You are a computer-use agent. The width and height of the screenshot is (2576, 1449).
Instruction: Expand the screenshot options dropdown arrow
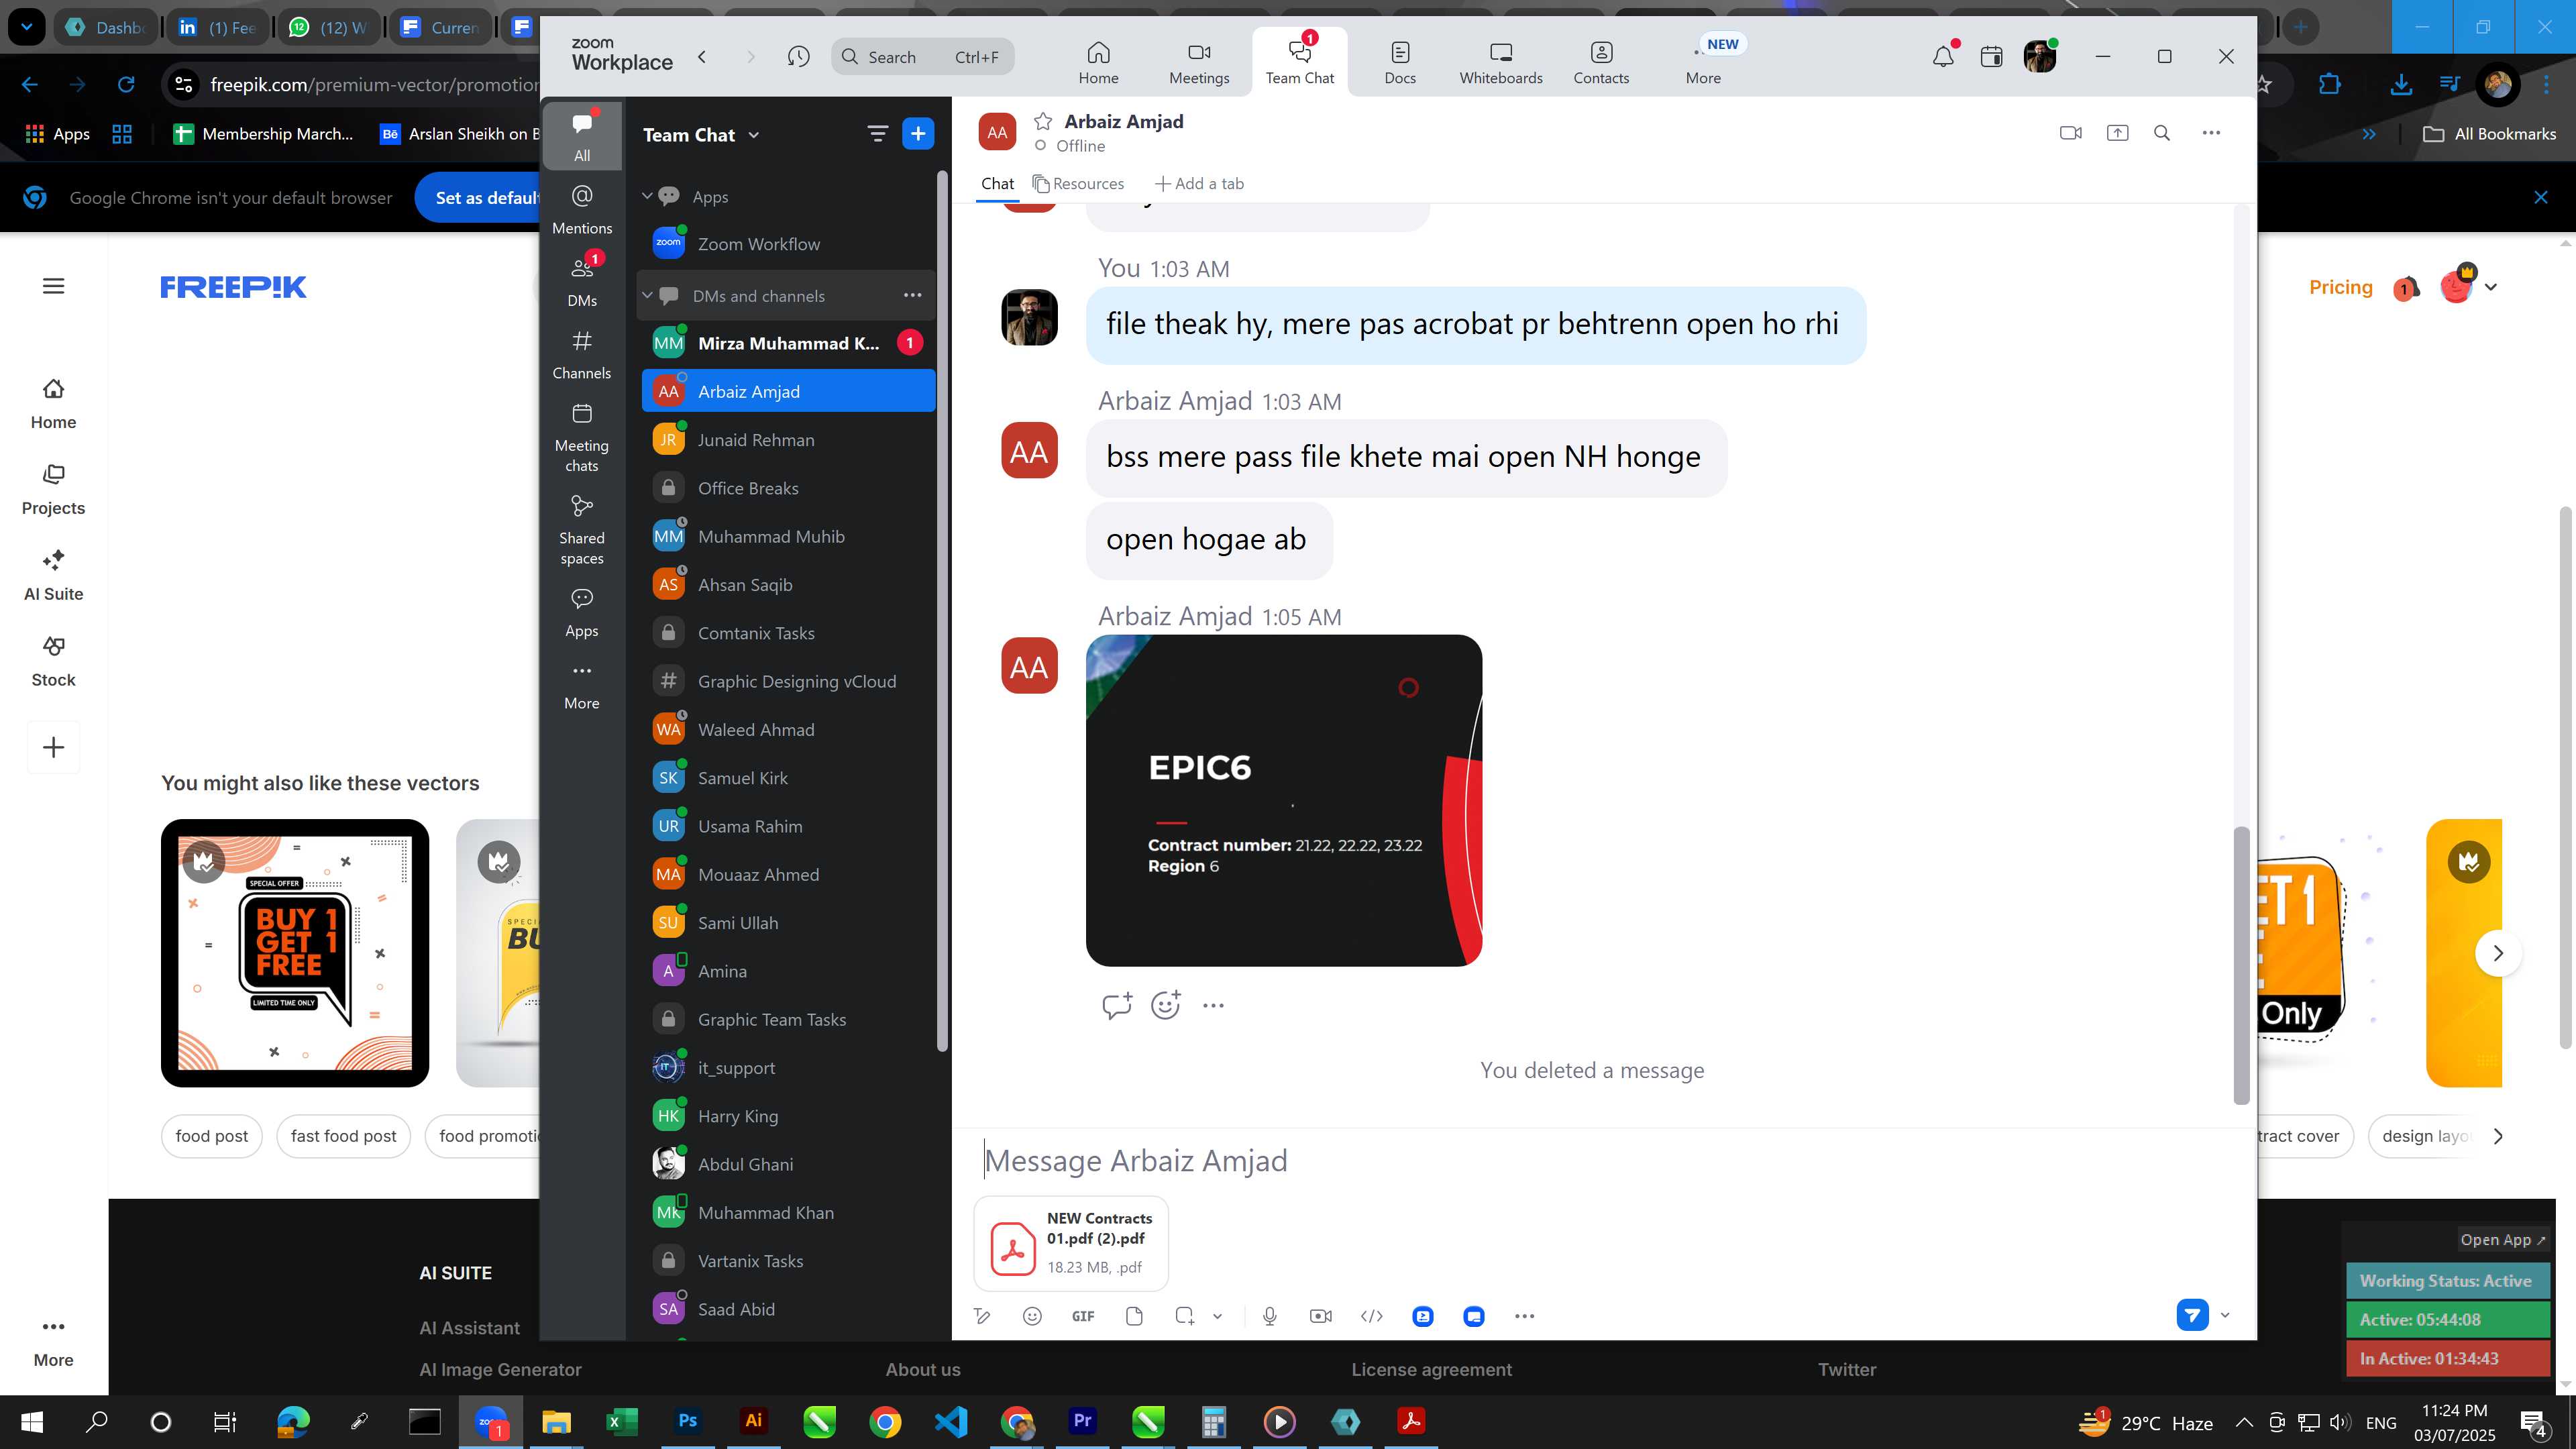[x=1217, y=1316]
